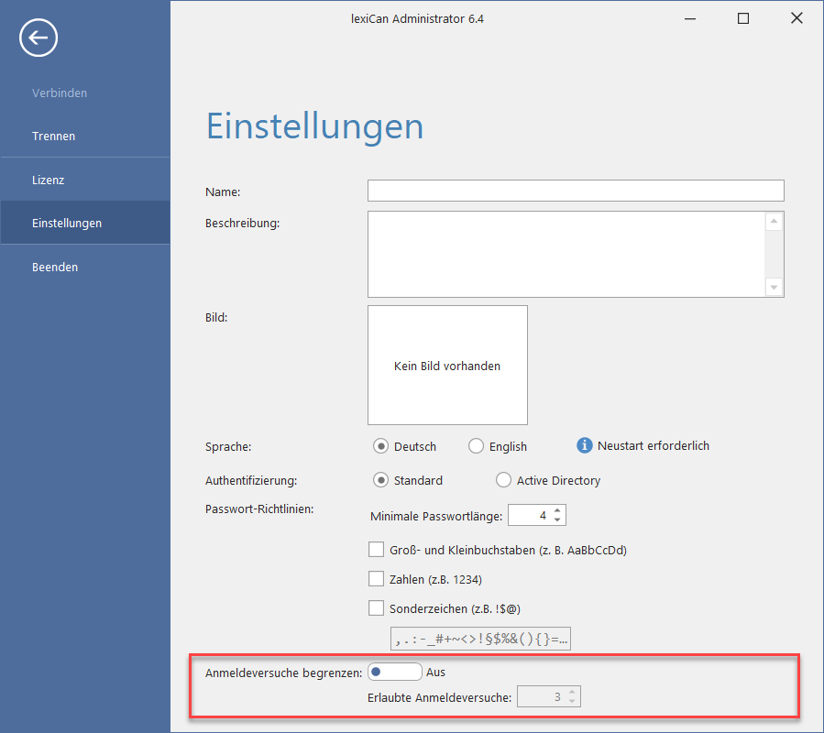Enable Groß- und Kleinbuchstaben checkbox
The image size is (824, 733).
(376, 550)
